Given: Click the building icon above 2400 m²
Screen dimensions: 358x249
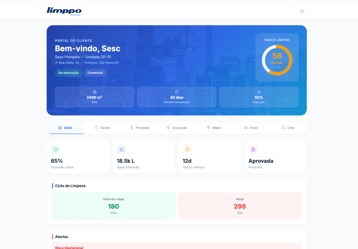Looking at the screenshot, I should pos(94,92).
